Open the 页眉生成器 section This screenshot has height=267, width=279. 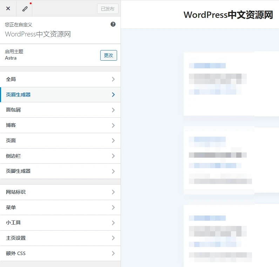point(60,95)
